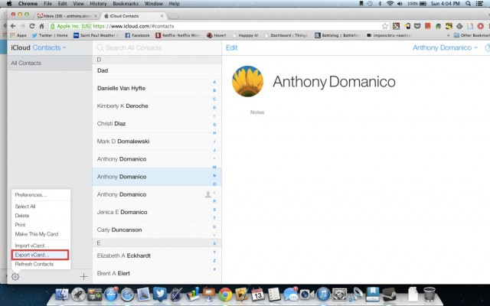
Task: Click the Wi-Fi status icon
Action: click(x=390, y=4)
